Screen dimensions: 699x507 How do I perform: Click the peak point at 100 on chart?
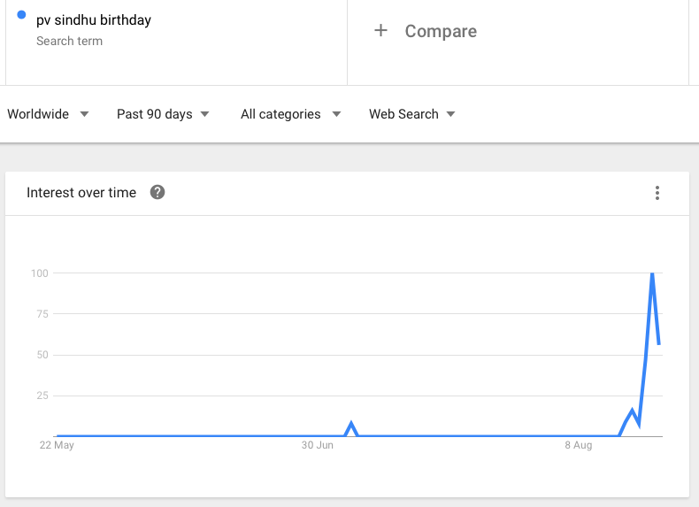tap(652, 273)
